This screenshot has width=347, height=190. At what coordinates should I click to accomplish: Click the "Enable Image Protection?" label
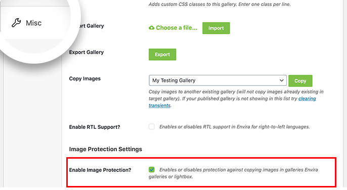coord(100,170)
